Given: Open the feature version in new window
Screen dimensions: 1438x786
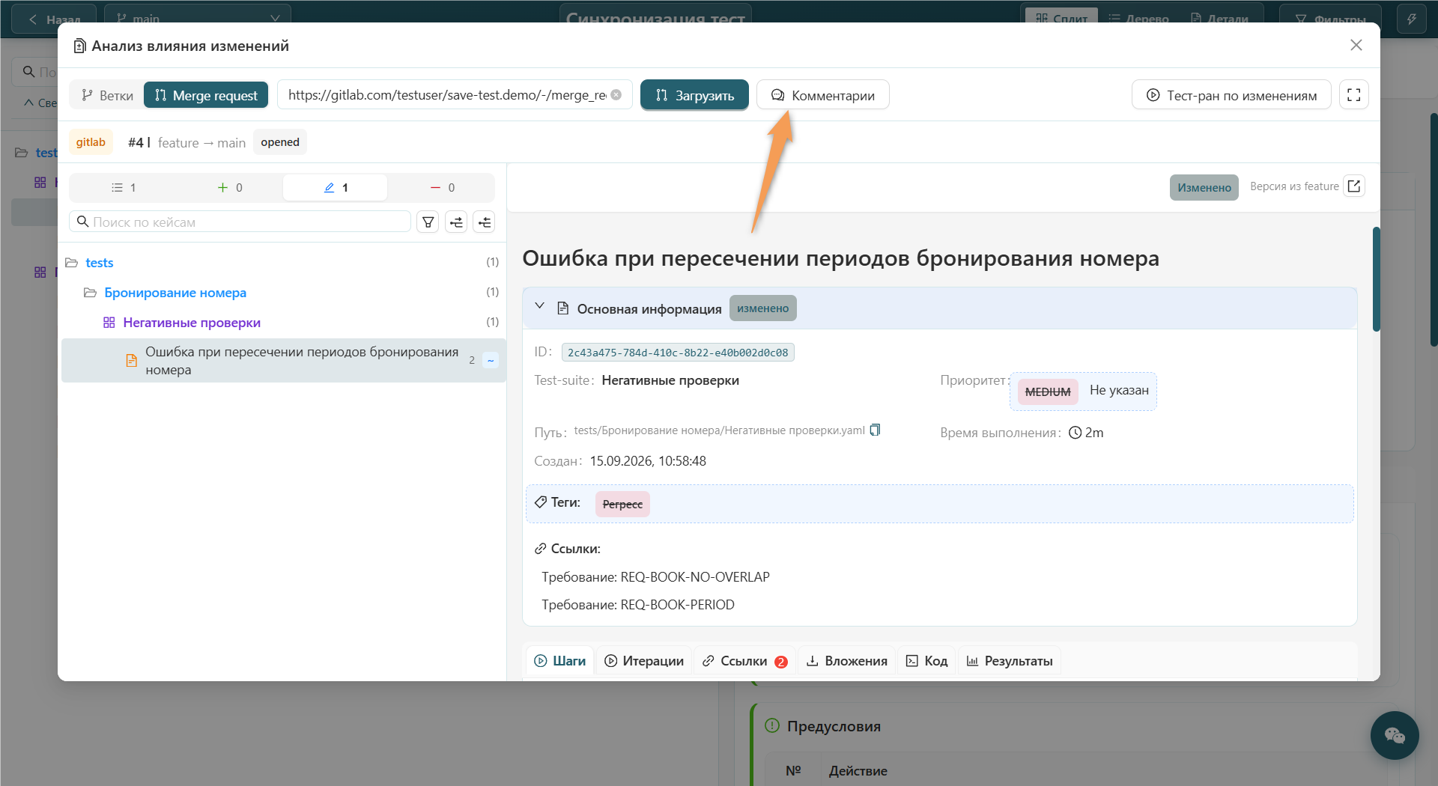Looking at the screenshot, I should point(1354,186).
